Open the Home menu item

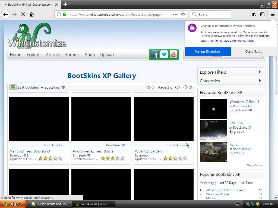(15, 55)
